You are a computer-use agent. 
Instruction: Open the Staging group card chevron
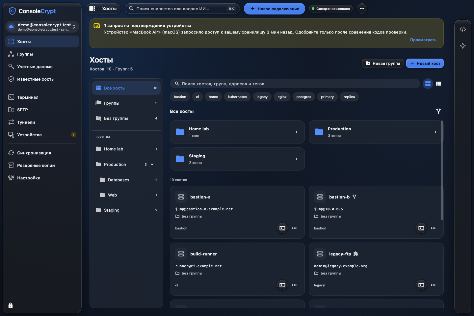click(297, 159)
